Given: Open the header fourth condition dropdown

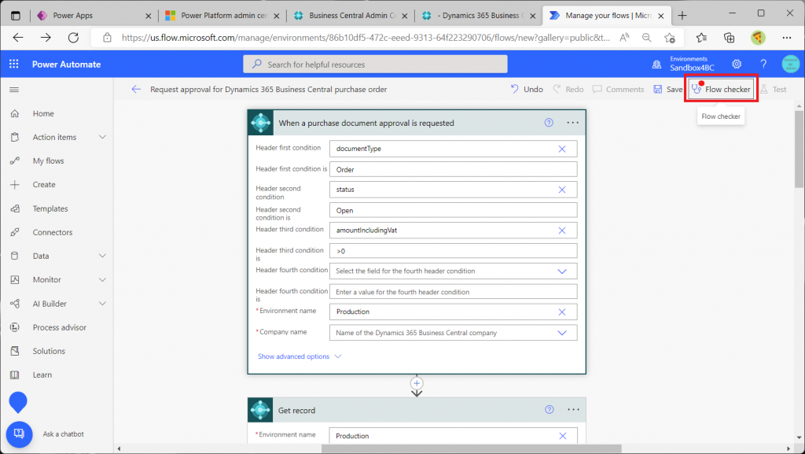Looking at the screenshot, I should point(562,271).
